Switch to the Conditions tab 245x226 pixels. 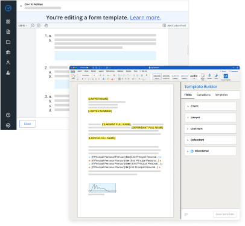tap(203, 95)
